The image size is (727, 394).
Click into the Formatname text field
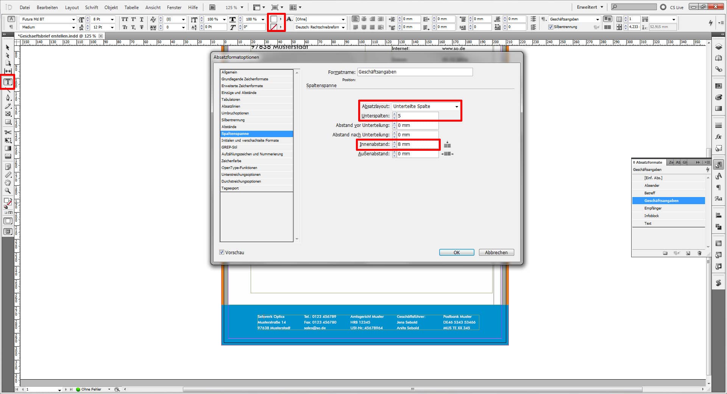415,72
